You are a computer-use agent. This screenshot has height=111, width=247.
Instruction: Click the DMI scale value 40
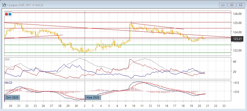(x=235, y=62)
